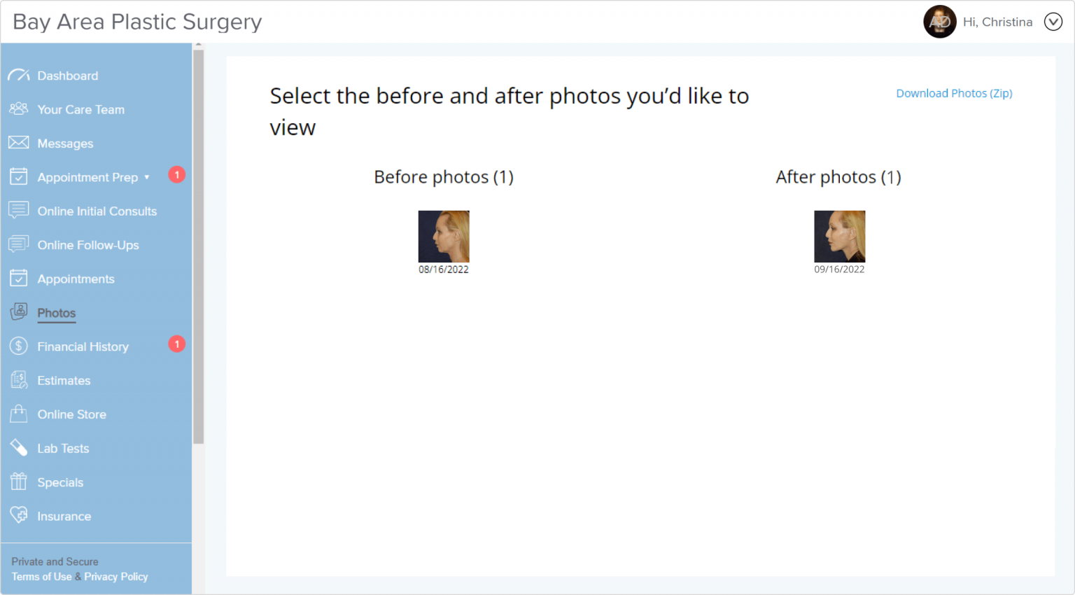The image size is (1075, 595).
Task: Select the Financial History dollar icon
Action: click(19, 346)
